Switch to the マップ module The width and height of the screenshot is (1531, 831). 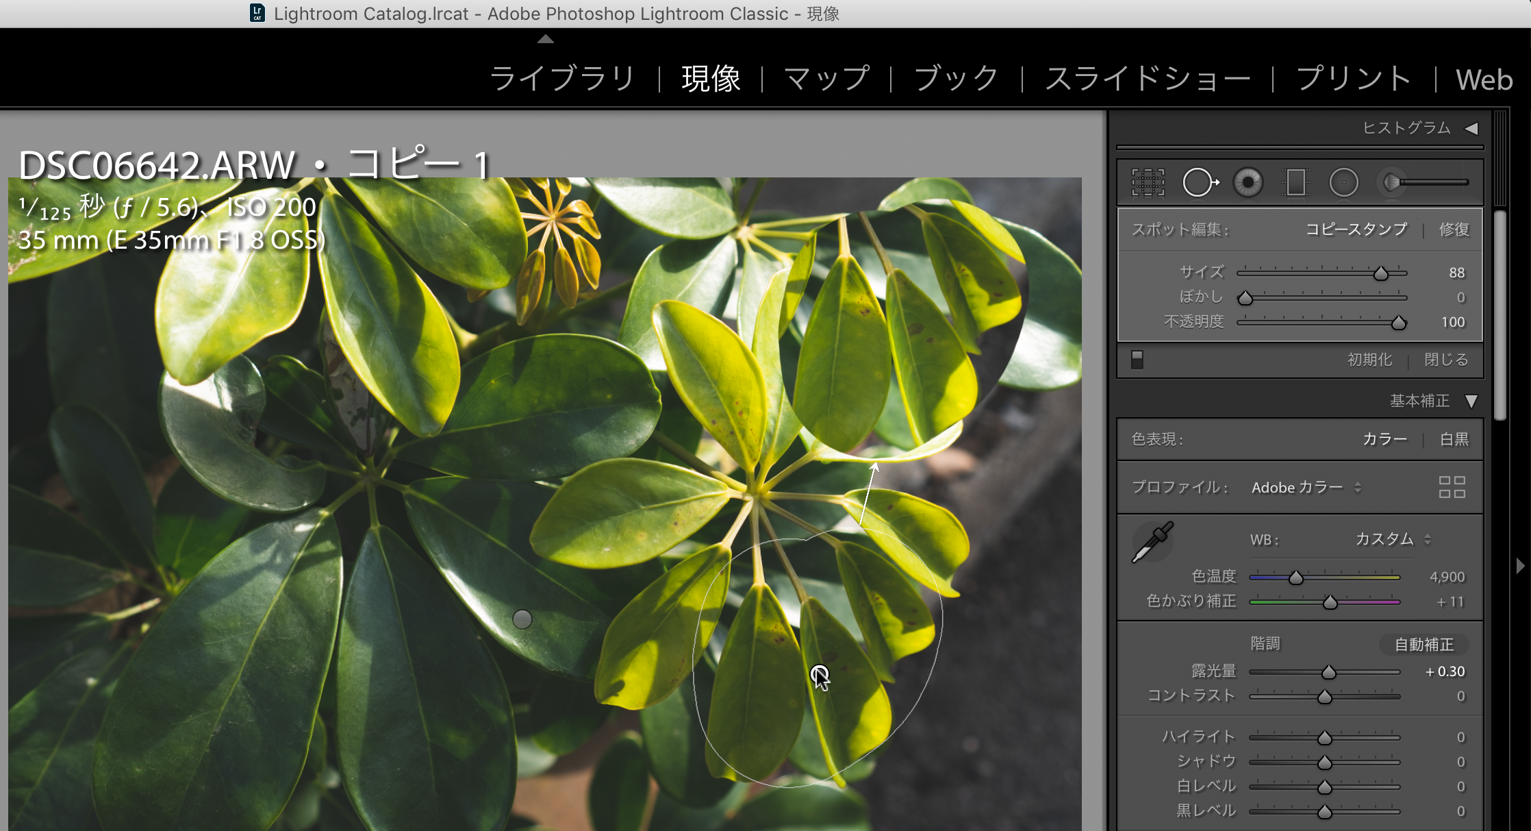(826, 79)
